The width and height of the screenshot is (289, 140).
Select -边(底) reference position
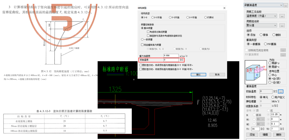click(270, 82)
